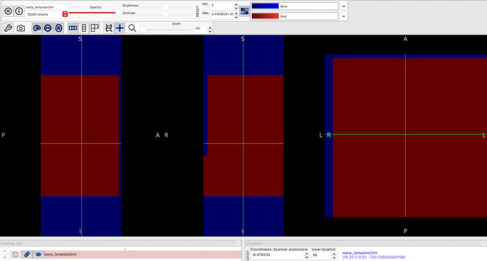Select the Blue colour map swatch

[294, 6]
